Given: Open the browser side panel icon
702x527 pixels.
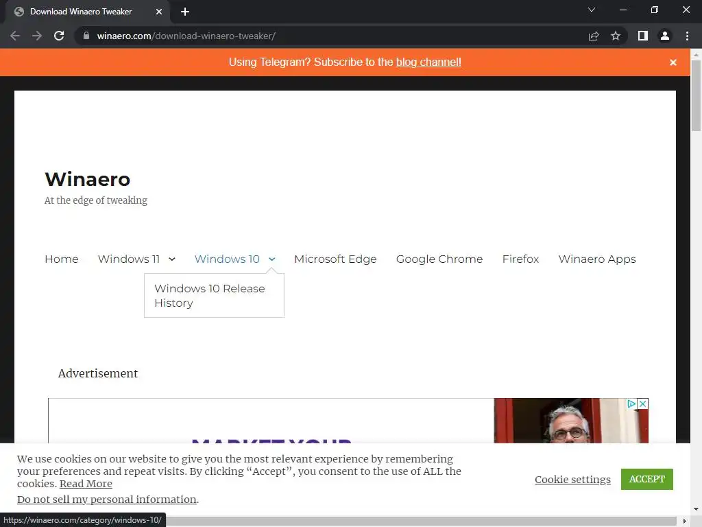Looking at the screenshot, I should coord(643,36).
